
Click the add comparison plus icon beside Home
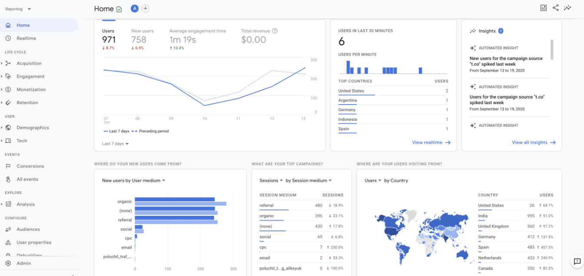click(x=146, y=8)
